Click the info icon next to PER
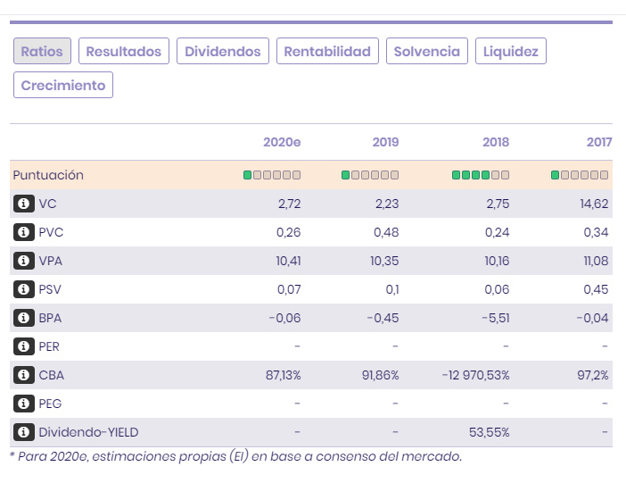The width and height of the screenshot is (626, 483). tap(23, 346)
